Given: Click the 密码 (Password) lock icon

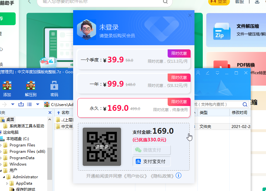Looking at the screenshot, I should (x=54, y=86).
